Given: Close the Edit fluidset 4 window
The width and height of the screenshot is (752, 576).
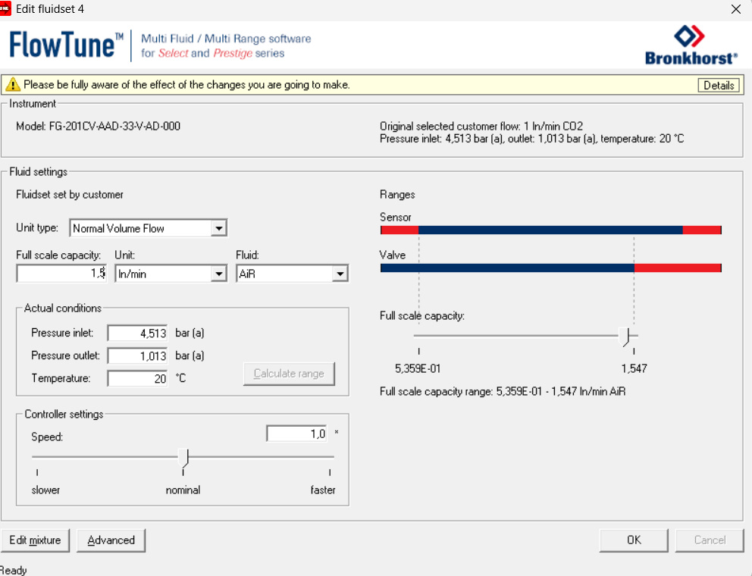Looking at the screenshot, I should pyautogui.click(x=735, y=9).
